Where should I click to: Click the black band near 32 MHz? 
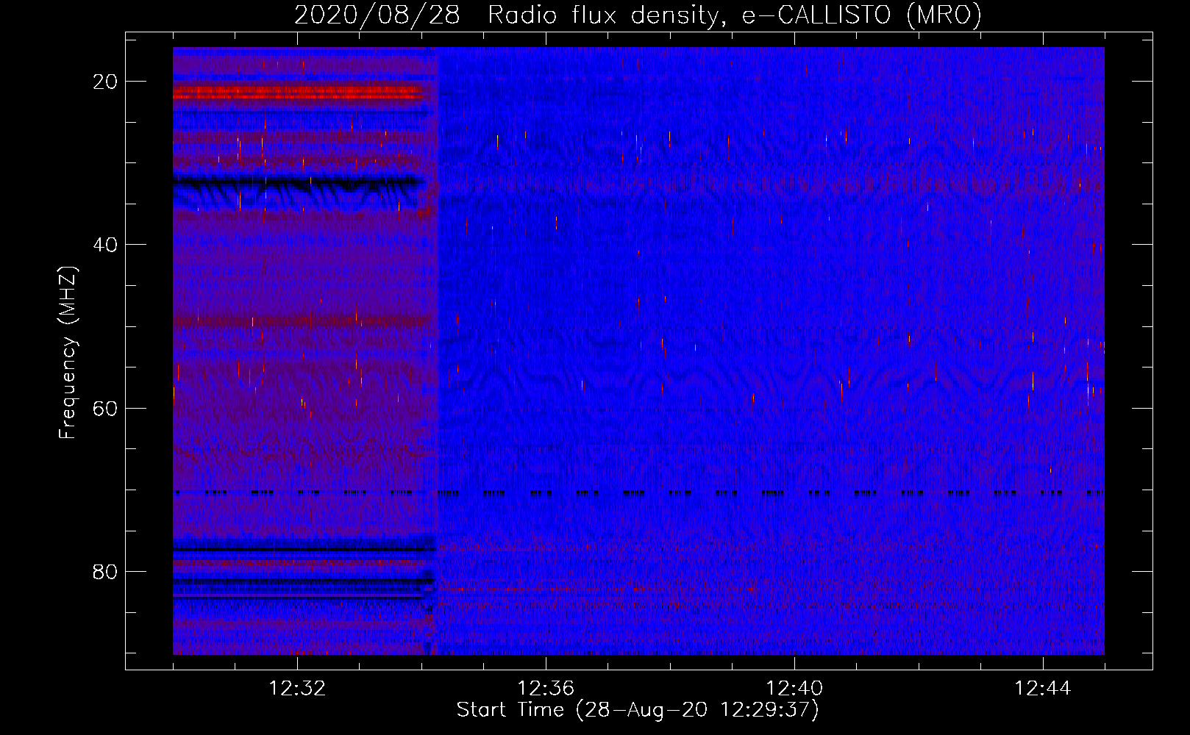point(298,181)
